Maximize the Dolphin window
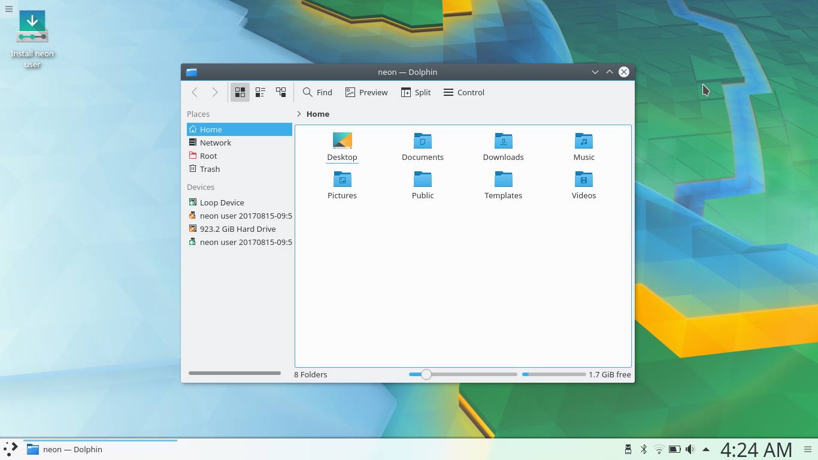Viewport: 818px width, 460px height. tap(610, 72)
